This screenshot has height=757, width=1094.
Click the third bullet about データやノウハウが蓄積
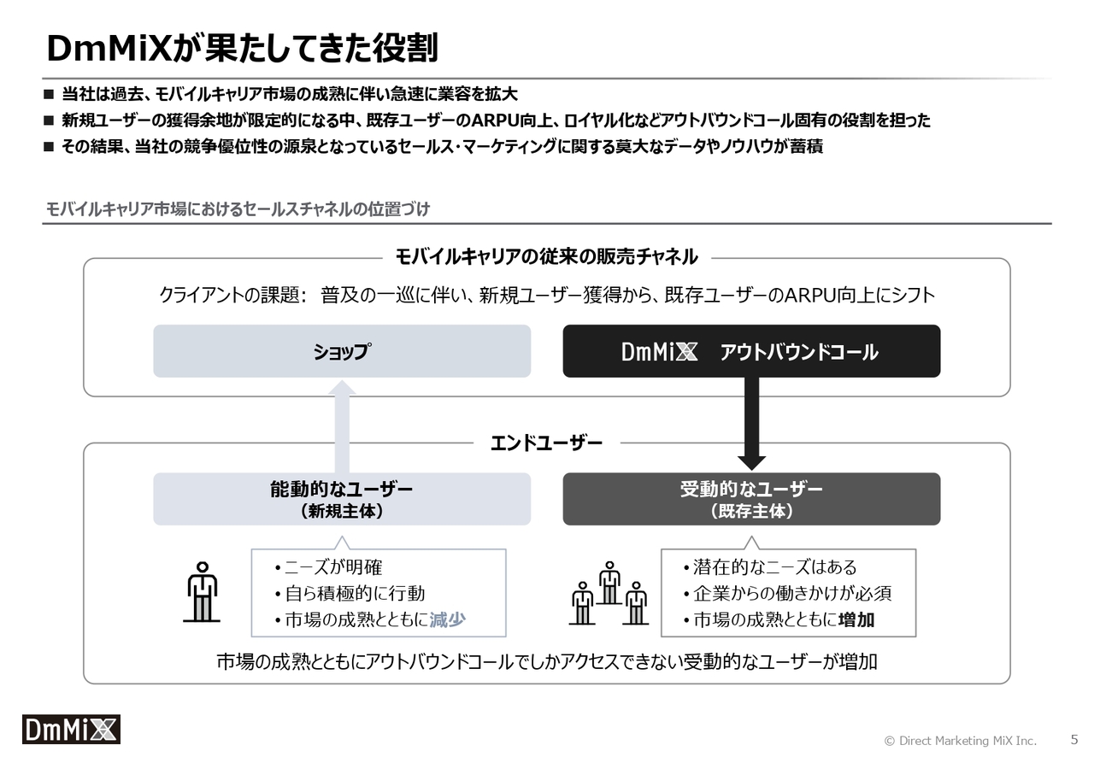(442, 146)
